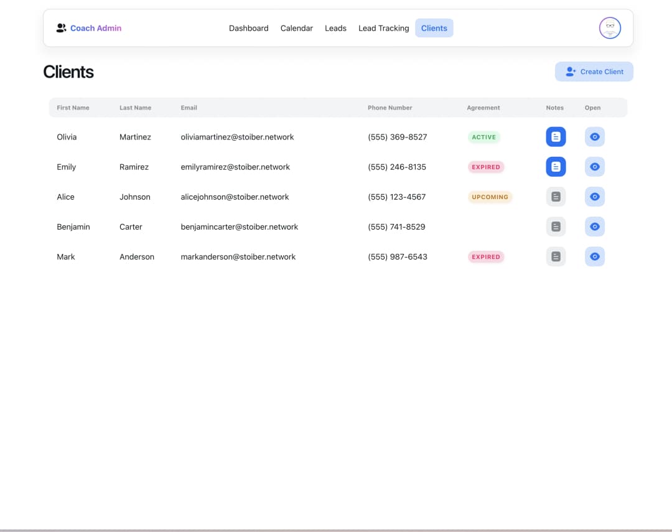Click the First Name column header

(x=73, y=108)
